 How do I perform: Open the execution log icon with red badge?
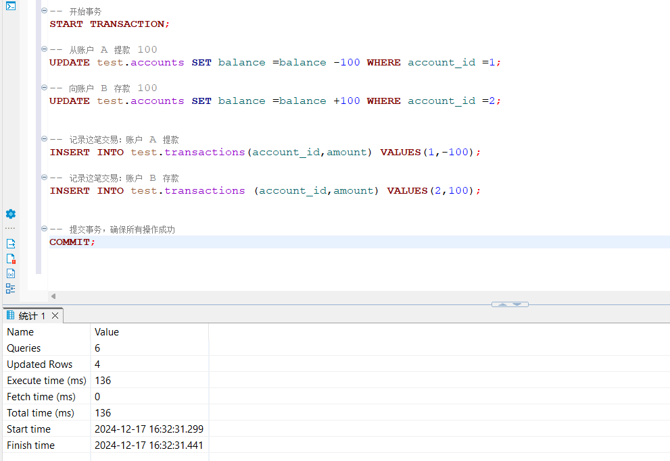click(11, 259)
